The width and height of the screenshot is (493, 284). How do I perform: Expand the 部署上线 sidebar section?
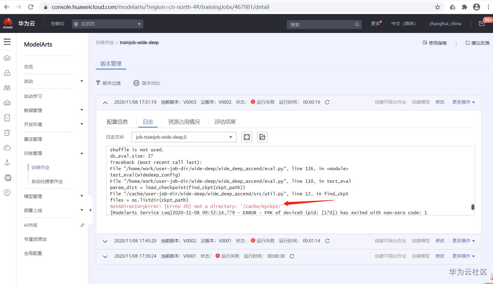pos(82,210)
